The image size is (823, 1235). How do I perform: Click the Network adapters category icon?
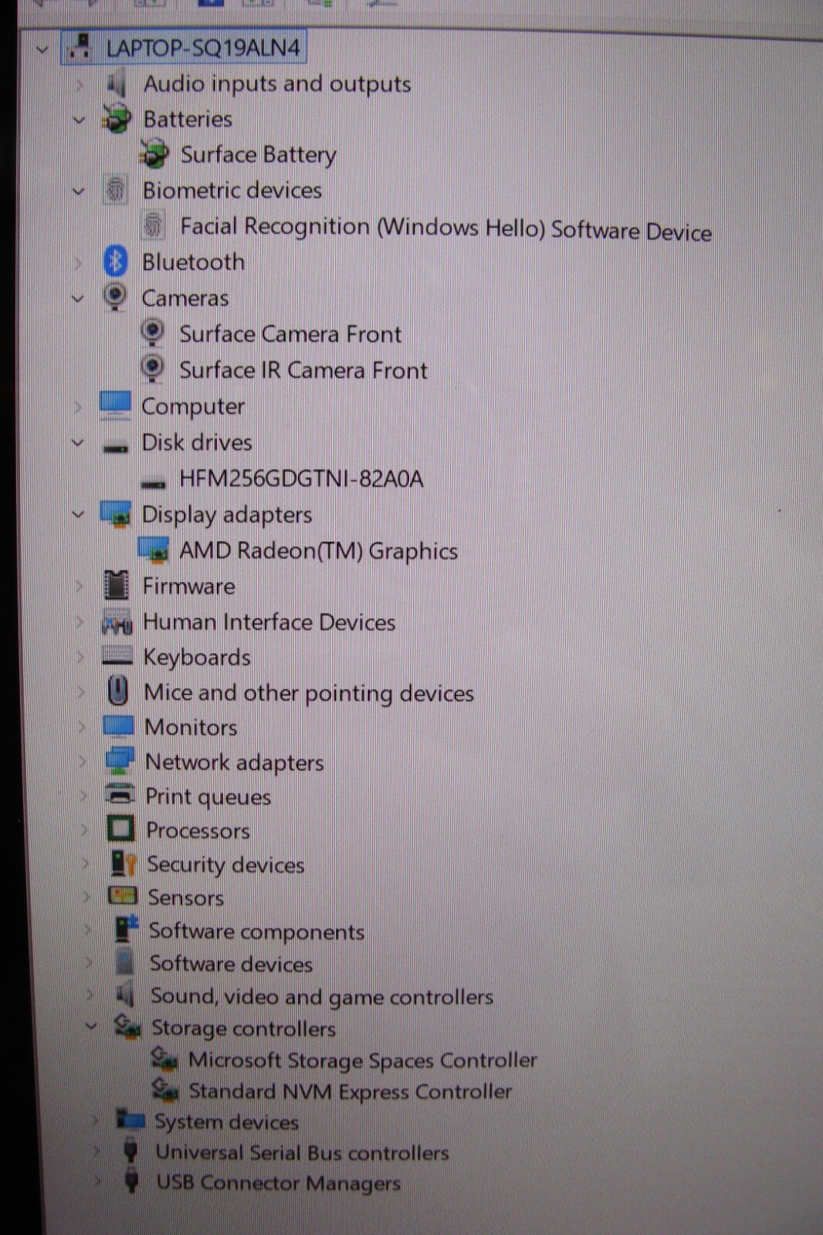(120, 761)
